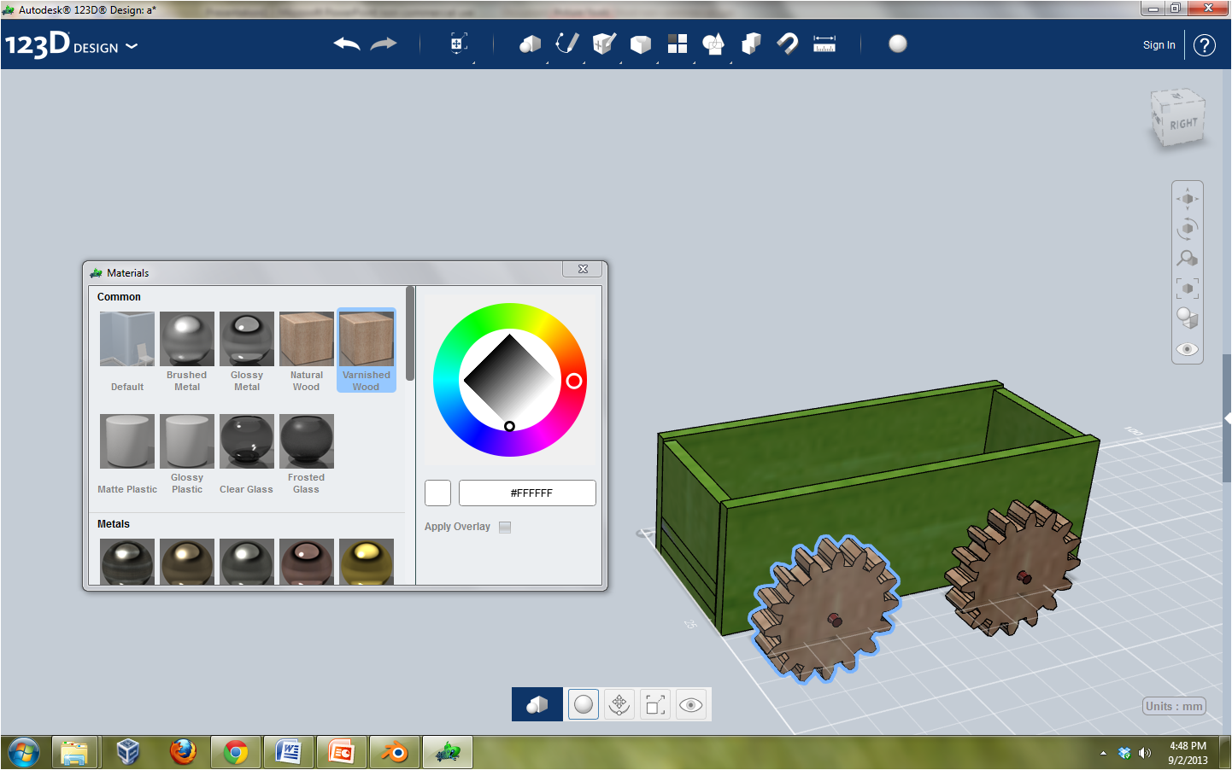Viewport: 1232px width, 770px height.
Task: Open Blender from the taskbar
Action: pyautogui.click(x=395, y=752)
